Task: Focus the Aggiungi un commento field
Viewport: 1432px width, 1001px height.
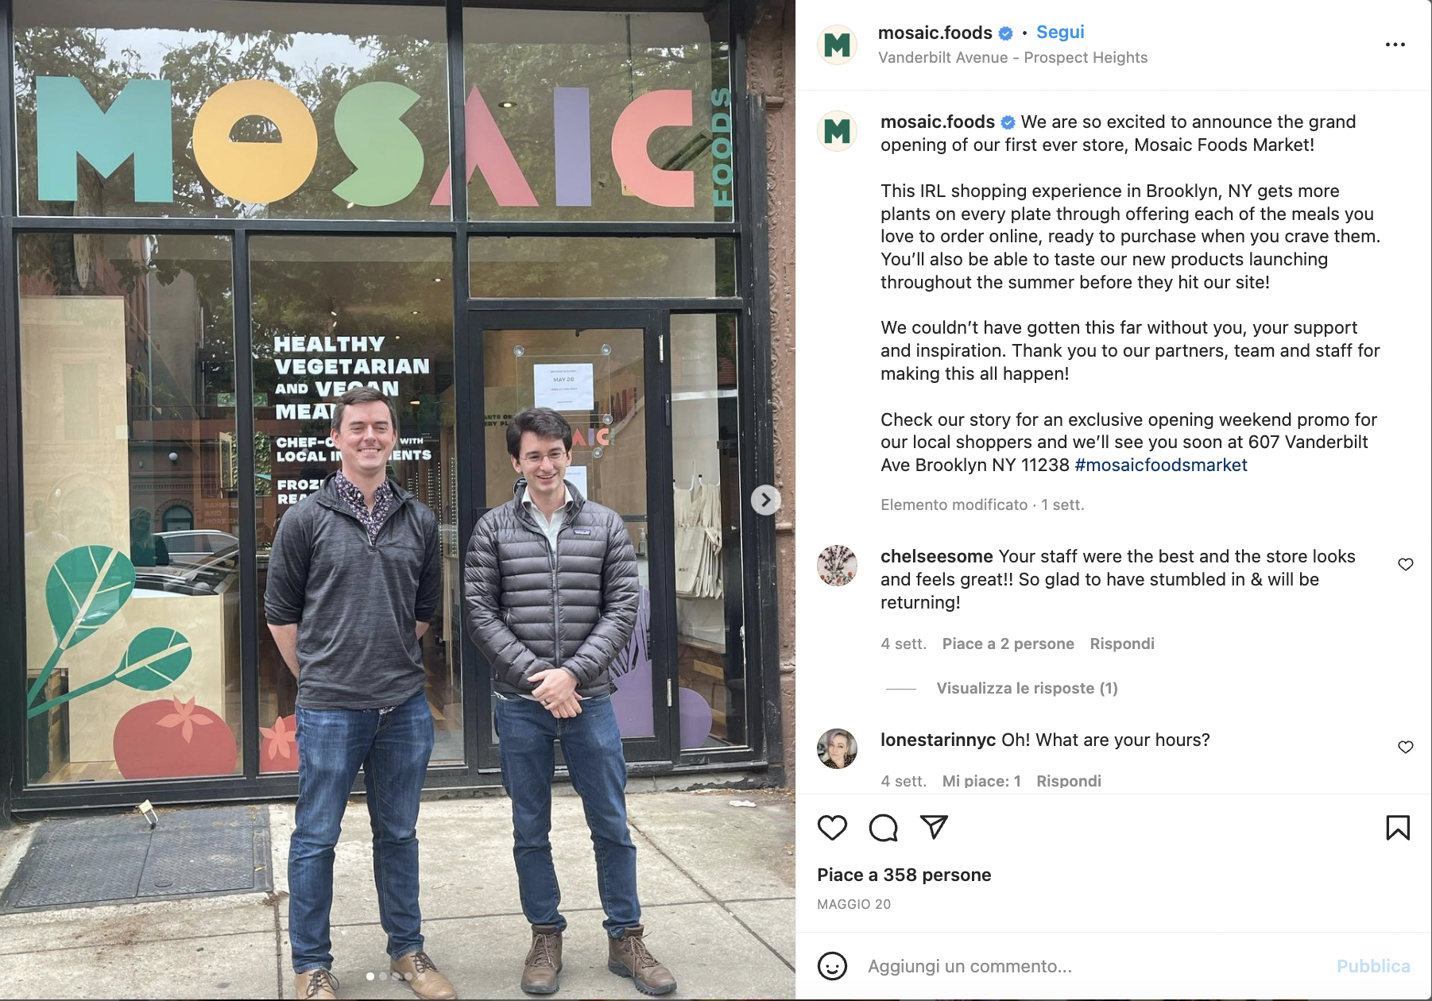Action: click(1097, 966)
